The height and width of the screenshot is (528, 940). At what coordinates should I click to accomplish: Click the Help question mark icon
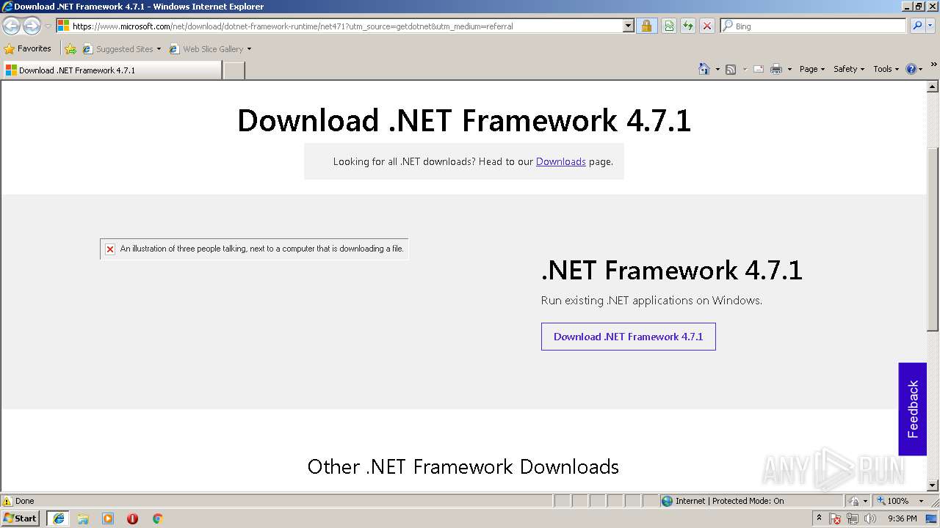911,69
